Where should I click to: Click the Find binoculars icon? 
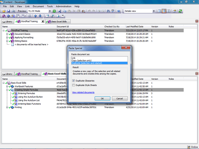point(108,11)
